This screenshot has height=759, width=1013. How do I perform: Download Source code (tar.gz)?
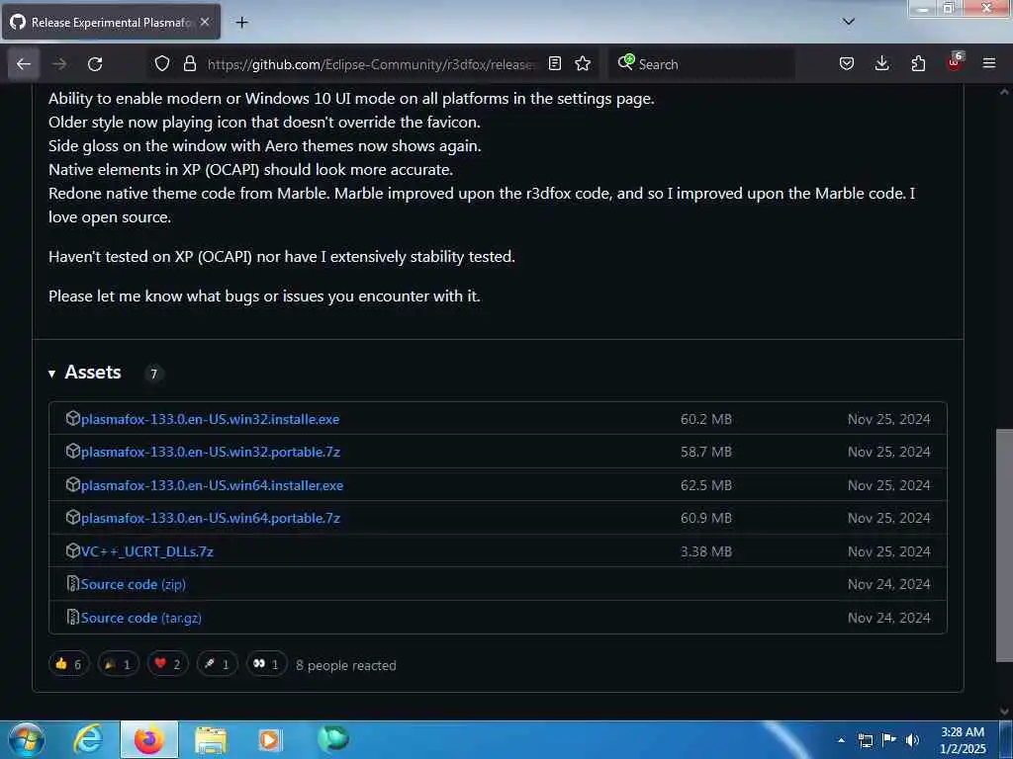coord(140,619)
